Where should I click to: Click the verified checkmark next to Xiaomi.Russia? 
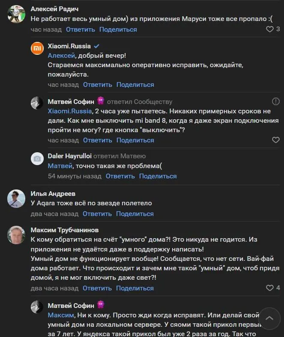pyautogui.click(x=97, y=46)
